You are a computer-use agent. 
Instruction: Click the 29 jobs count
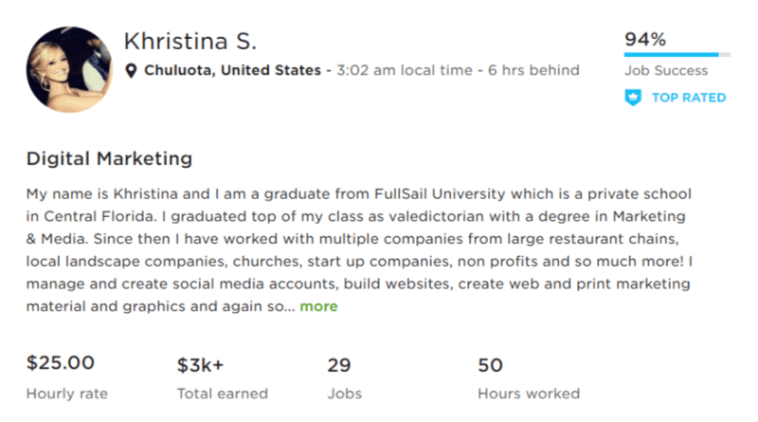(x=339, y=364)
